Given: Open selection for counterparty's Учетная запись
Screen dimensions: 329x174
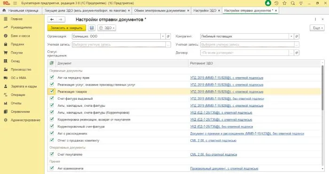Looking at the screenshot, I should pos(297,45).
